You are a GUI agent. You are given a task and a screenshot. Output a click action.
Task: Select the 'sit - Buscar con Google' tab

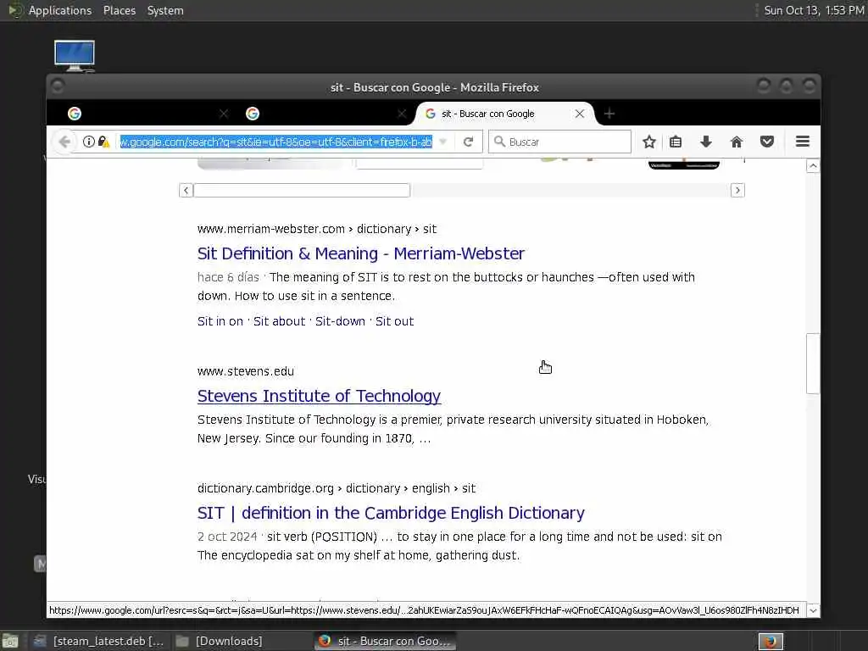504,114
